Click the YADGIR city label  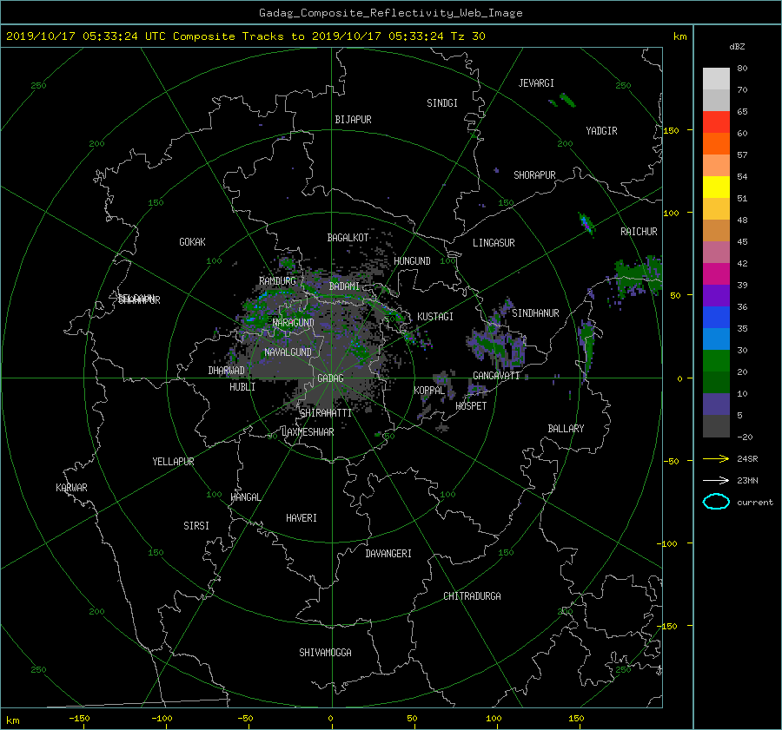601,131
